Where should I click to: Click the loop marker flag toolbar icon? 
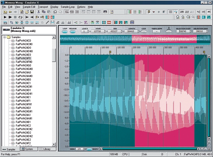coord(149,12)
